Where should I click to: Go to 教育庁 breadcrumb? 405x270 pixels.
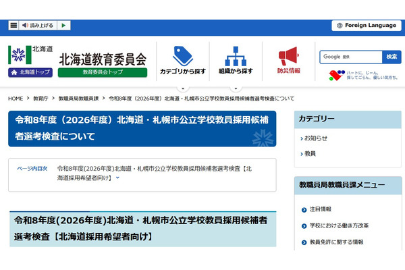pos(40,99)
